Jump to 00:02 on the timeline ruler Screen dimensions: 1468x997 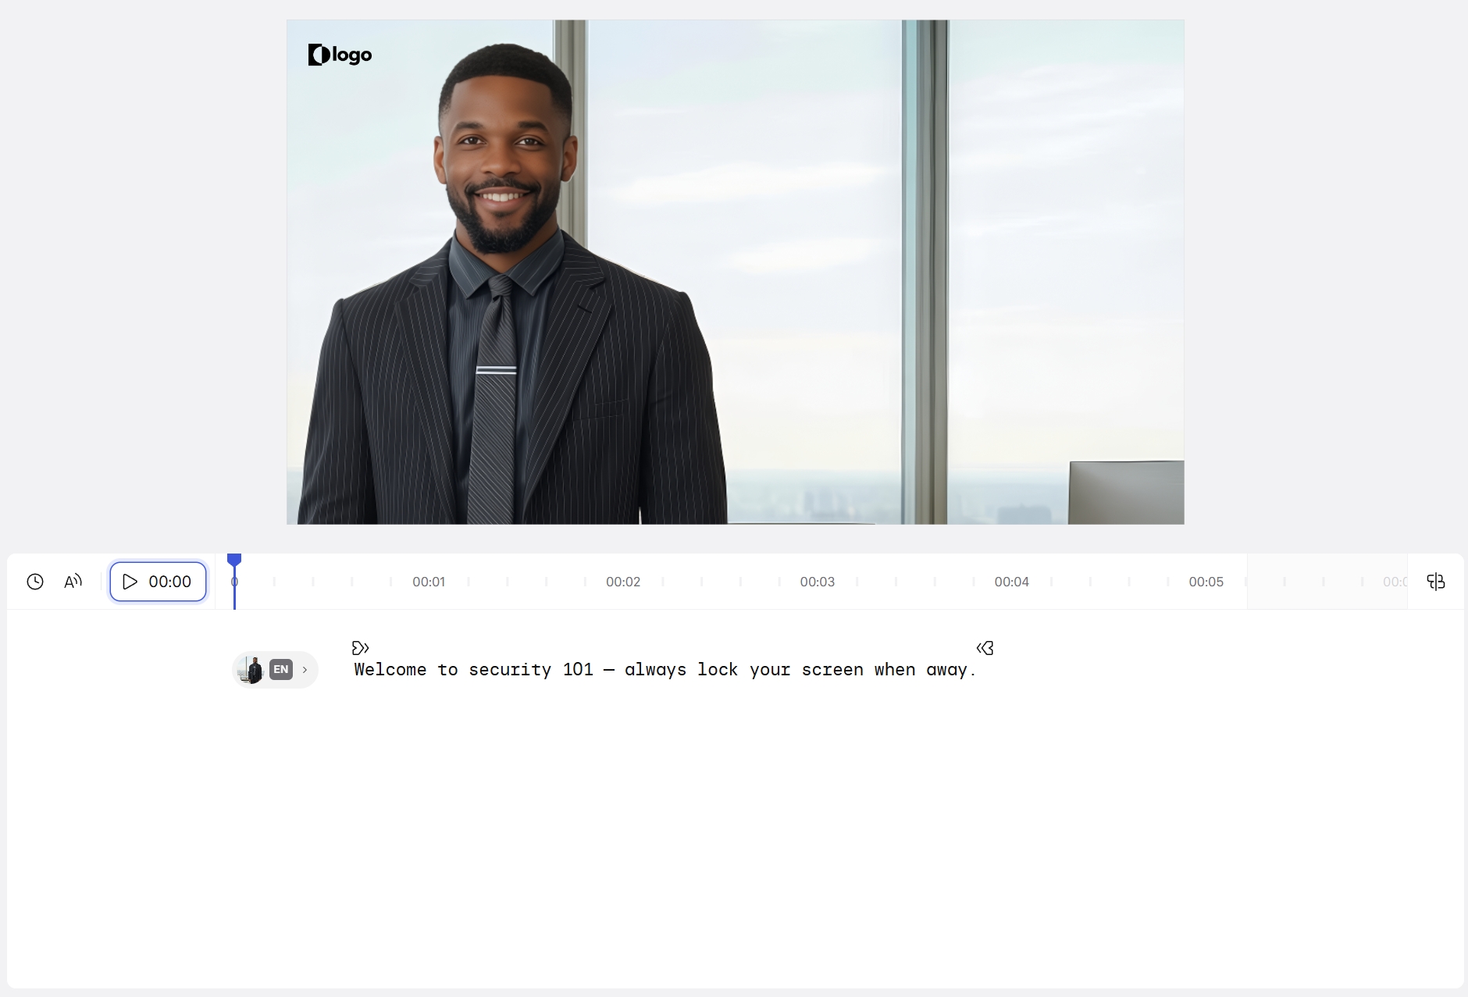point(623,582)
